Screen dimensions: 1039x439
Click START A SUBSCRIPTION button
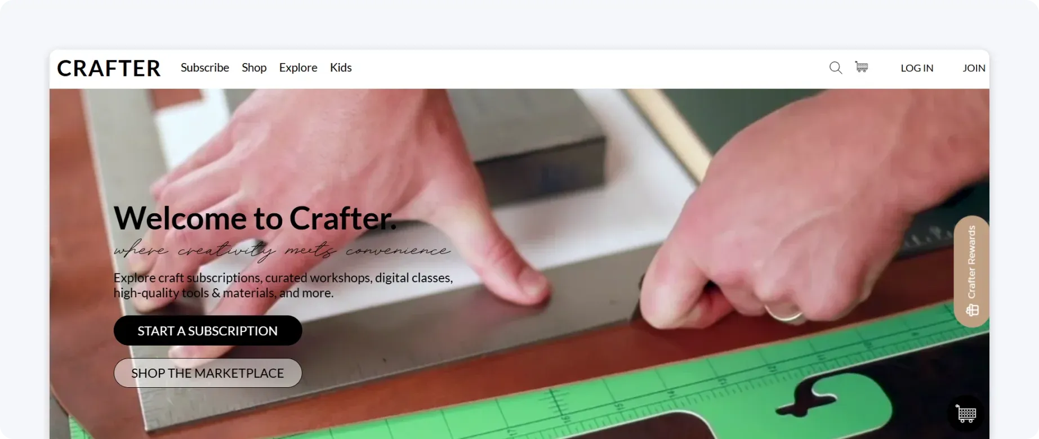(x=208, y=330)
